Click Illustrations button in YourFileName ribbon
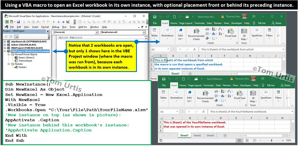 (x=176, y=96)
